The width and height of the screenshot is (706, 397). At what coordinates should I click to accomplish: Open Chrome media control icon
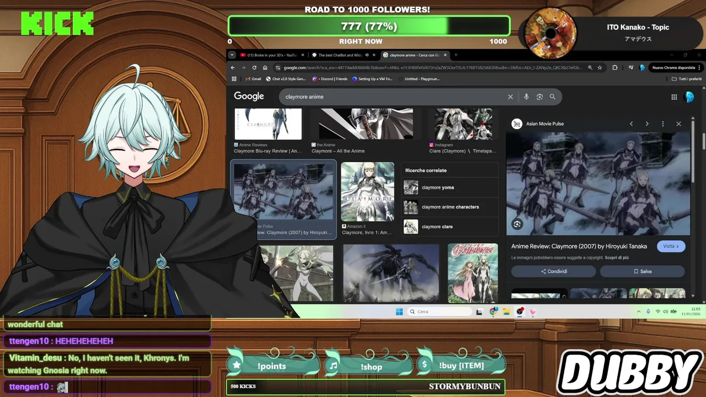pos(631,67)
